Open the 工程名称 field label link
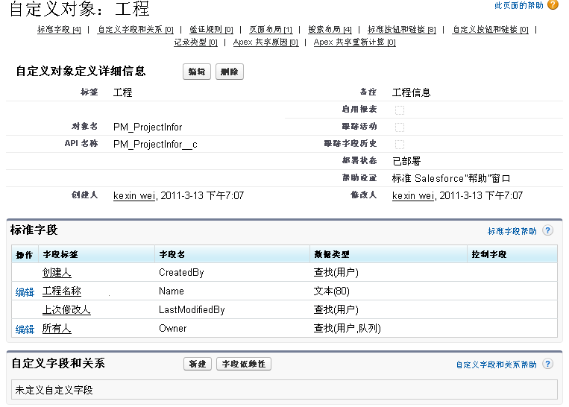Viewport: 569px width, 407px height. pos(62,291)
